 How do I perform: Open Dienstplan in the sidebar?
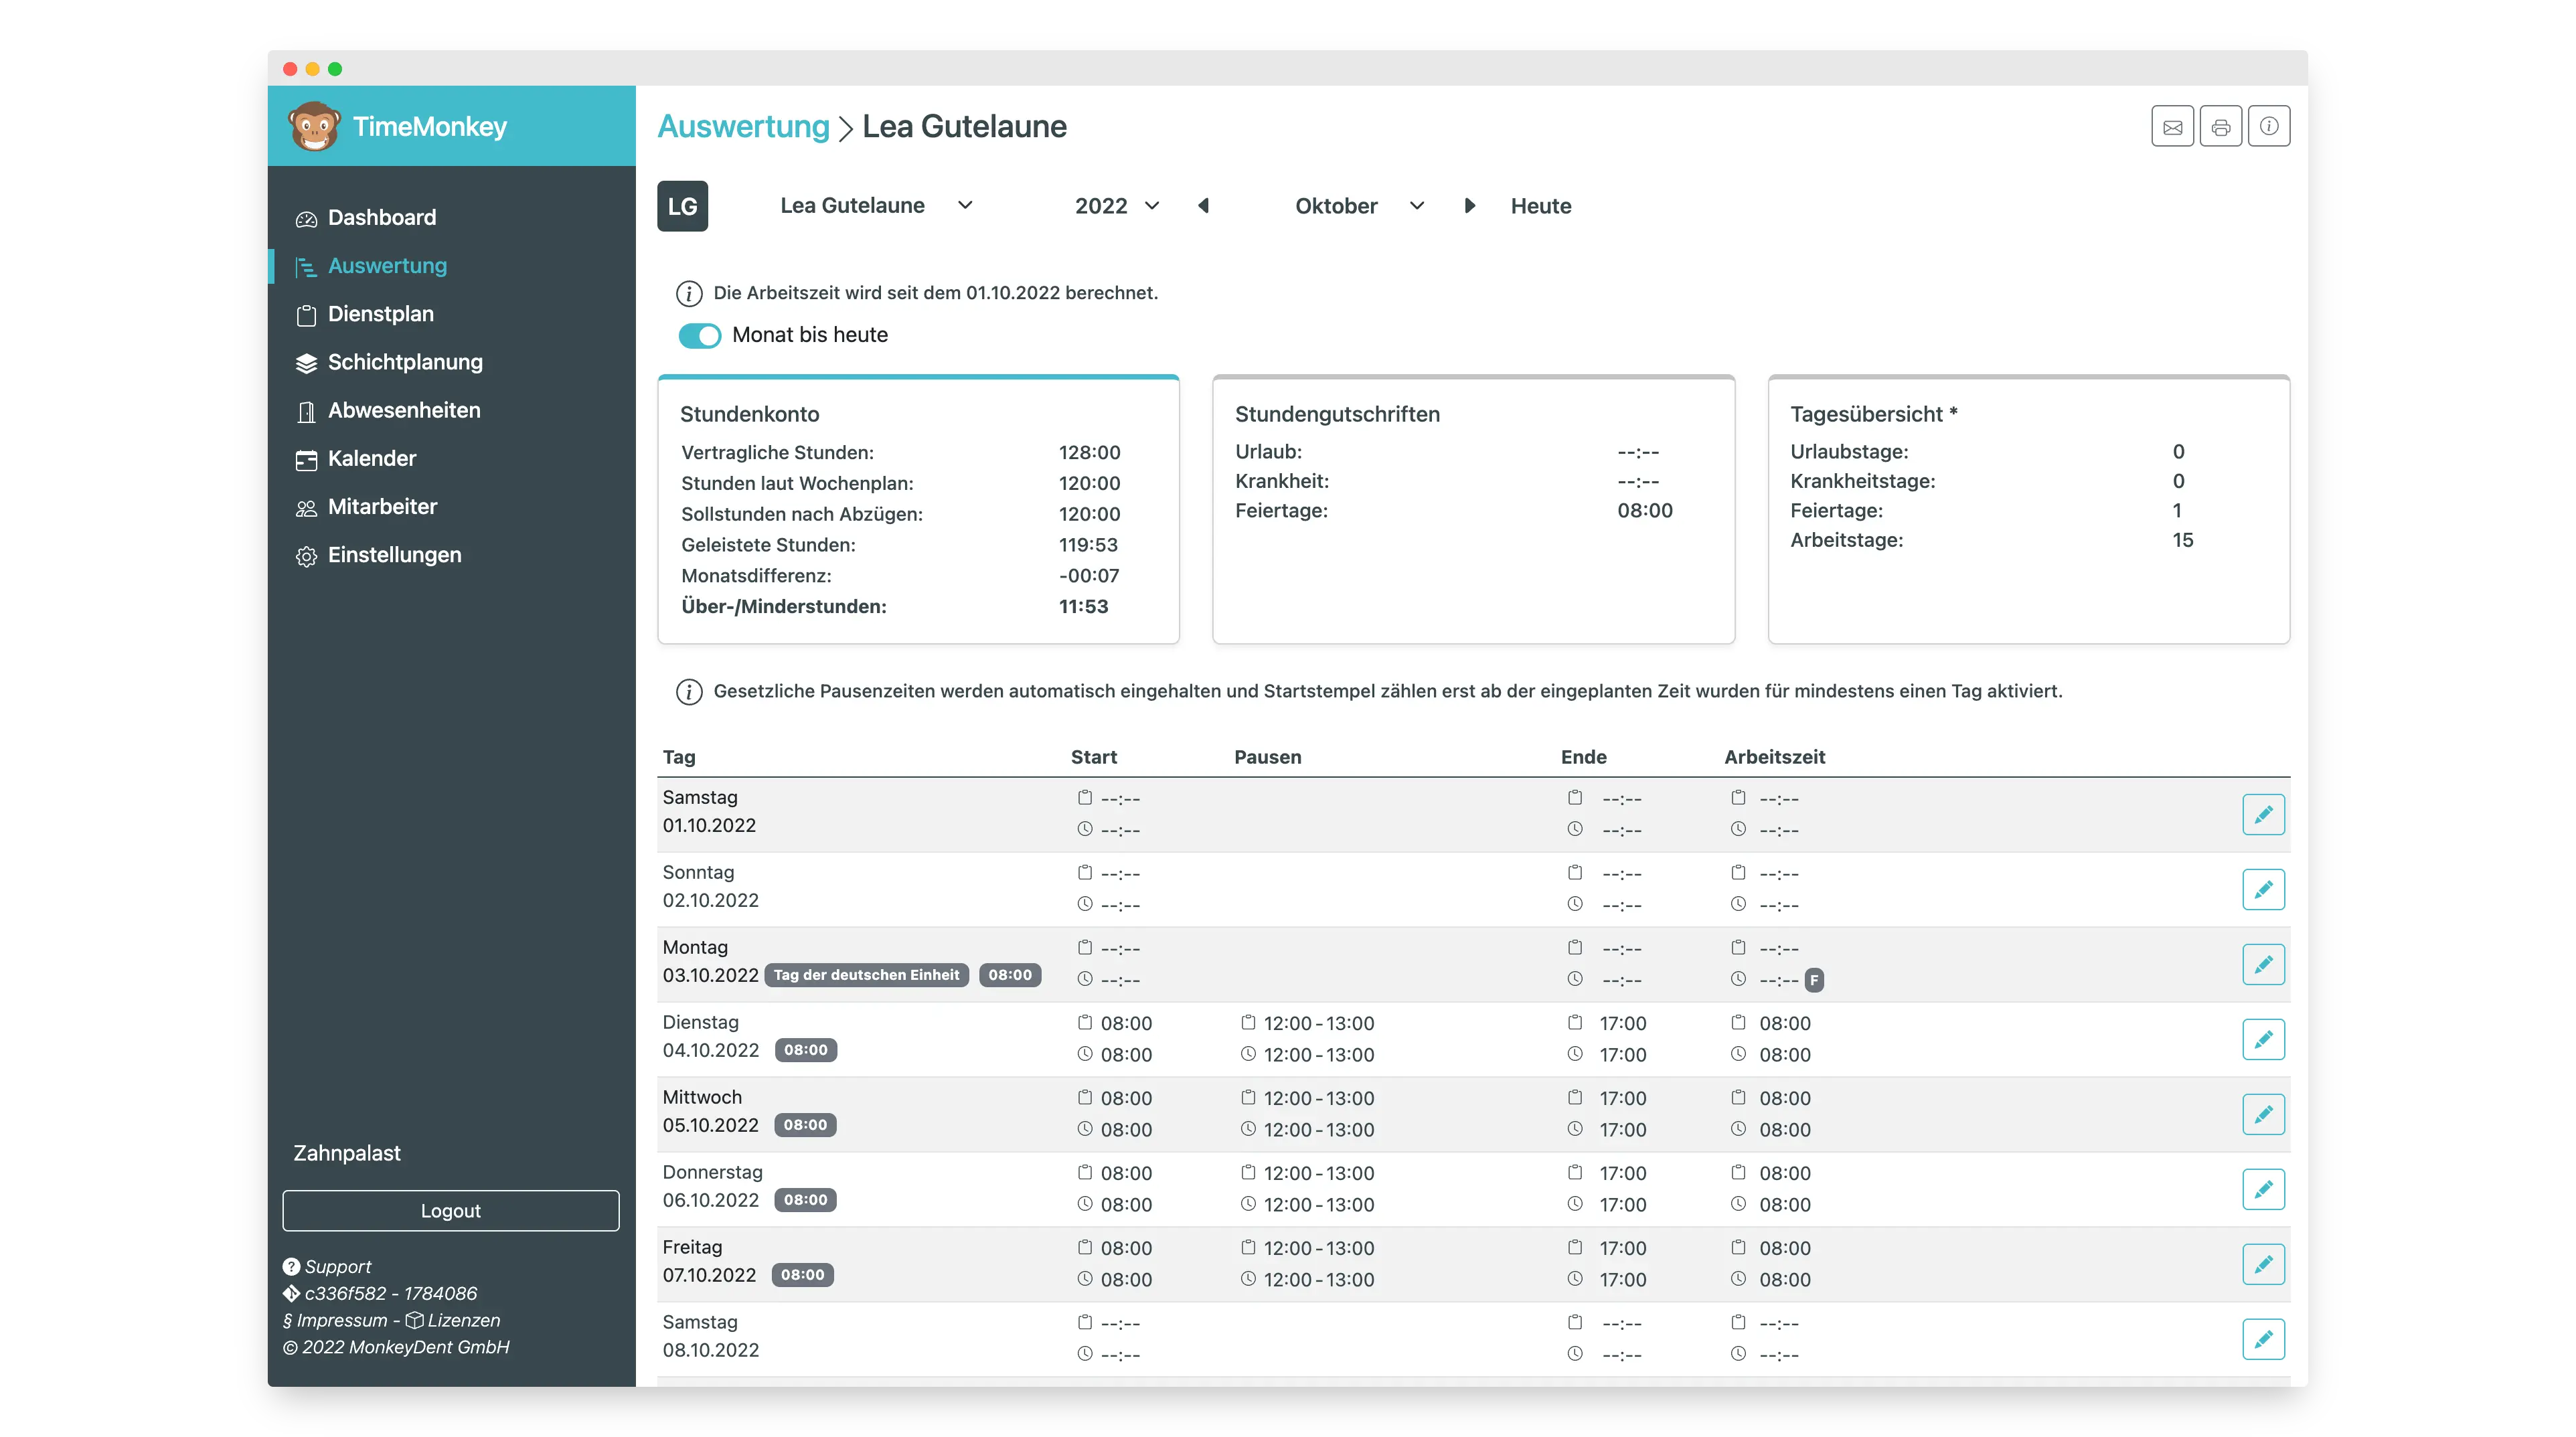[380, 314]
